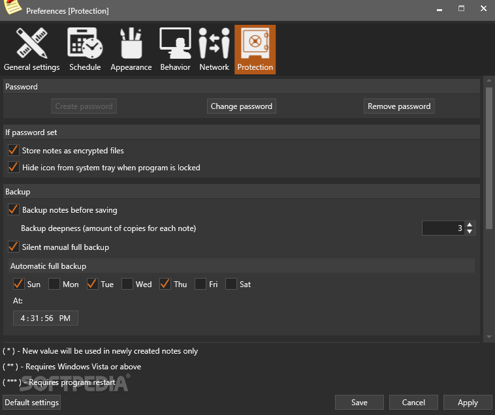The height and width of the screenshot is (415, 495).
Task: Click the New value footnote text
Action: click(100, 351)
